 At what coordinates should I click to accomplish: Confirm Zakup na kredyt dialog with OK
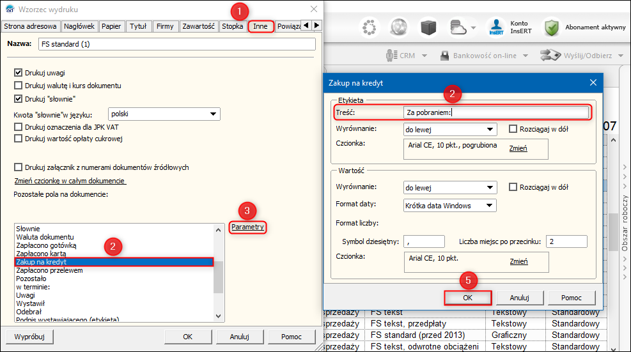tap(467, 298)
